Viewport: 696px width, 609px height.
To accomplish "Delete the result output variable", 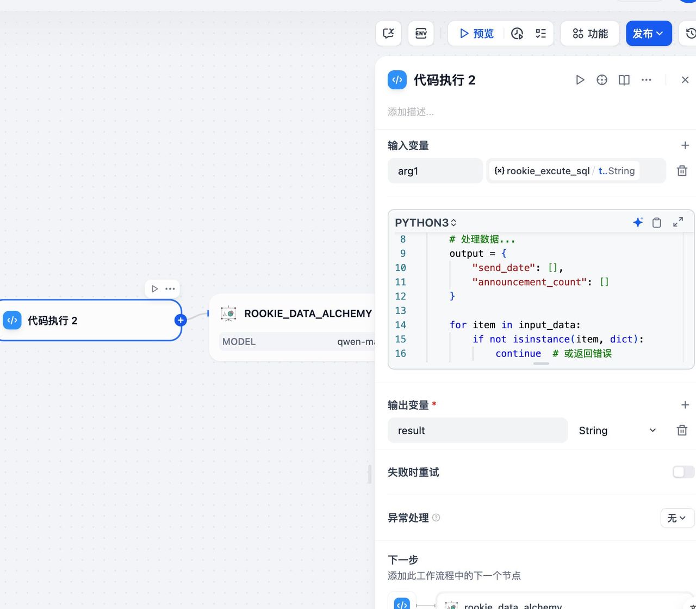I will click(x=682, y=430).
